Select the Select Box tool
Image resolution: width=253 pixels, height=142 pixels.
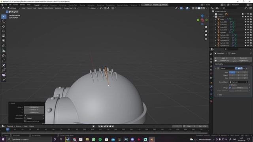pyautogui.click(x=4, y=17)
